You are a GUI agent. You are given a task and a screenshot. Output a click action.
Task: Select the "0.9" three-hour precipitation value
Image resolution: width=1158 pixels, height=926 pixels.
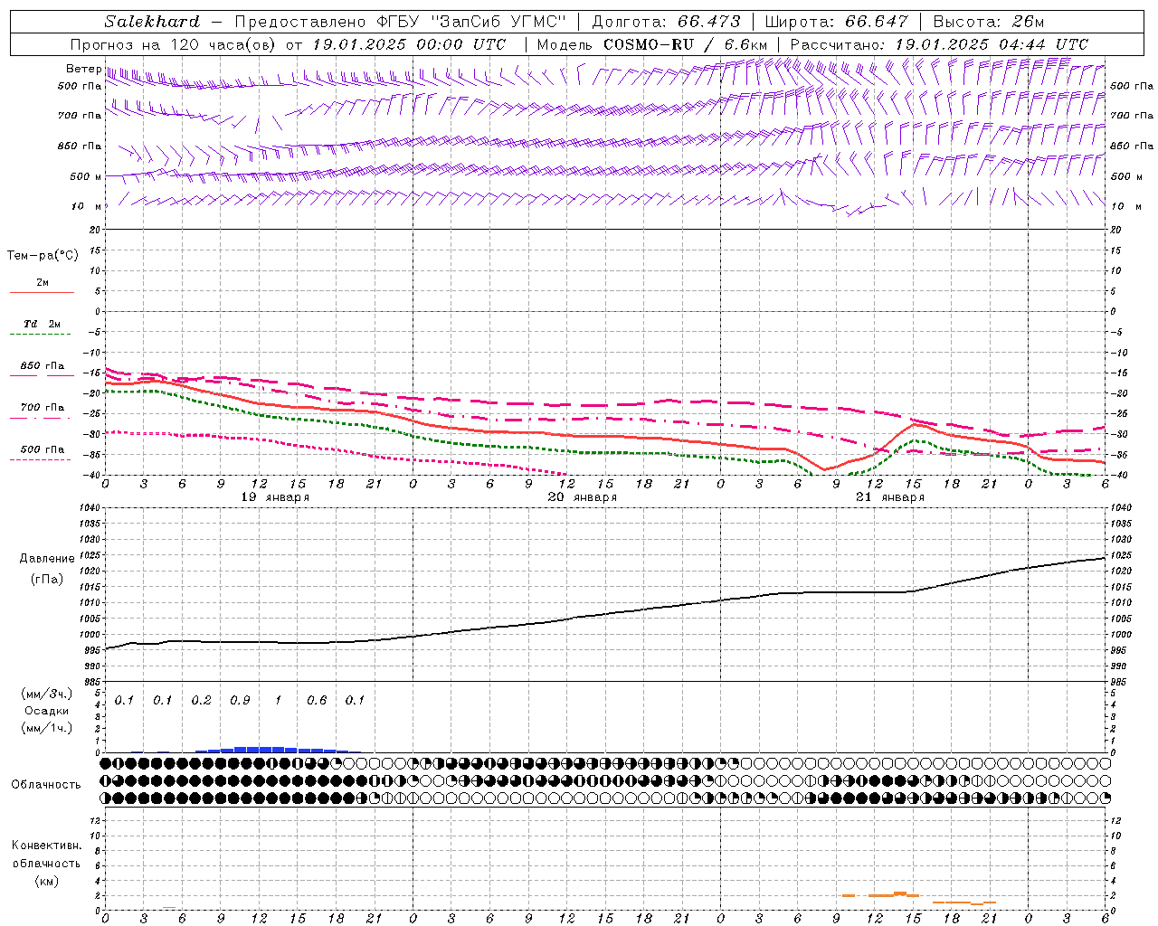(240, 701)
